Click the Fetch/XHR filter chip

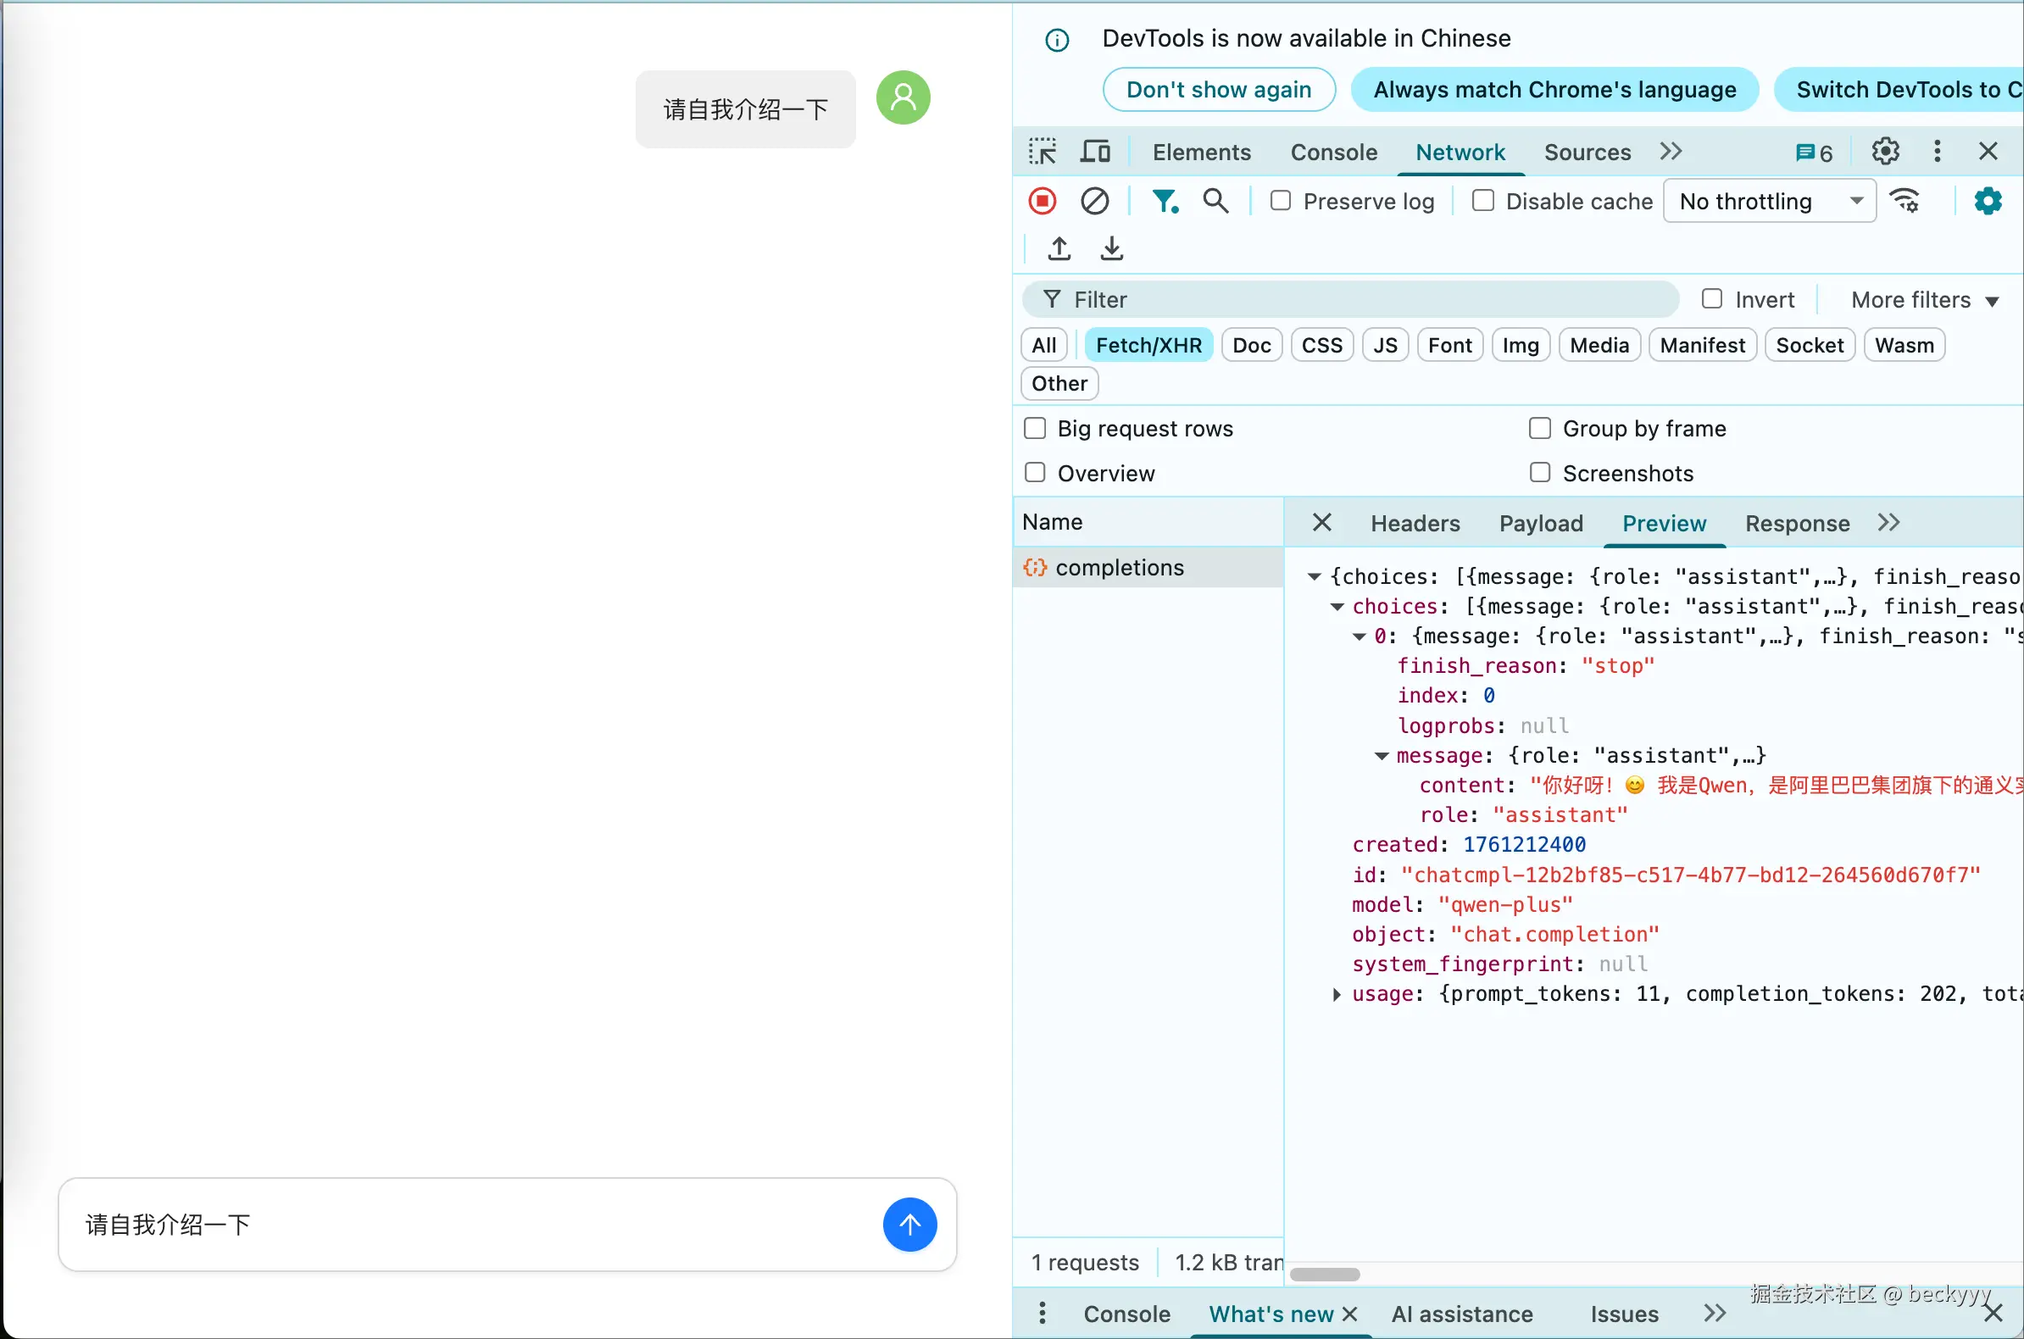tap(1148, 346)
